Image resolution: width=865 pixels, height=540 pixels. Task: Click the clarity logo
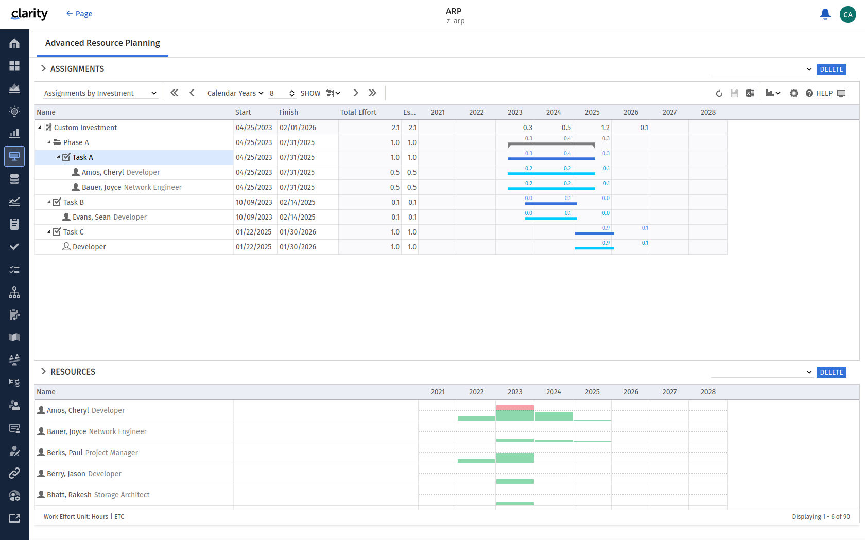click(29, 14)
